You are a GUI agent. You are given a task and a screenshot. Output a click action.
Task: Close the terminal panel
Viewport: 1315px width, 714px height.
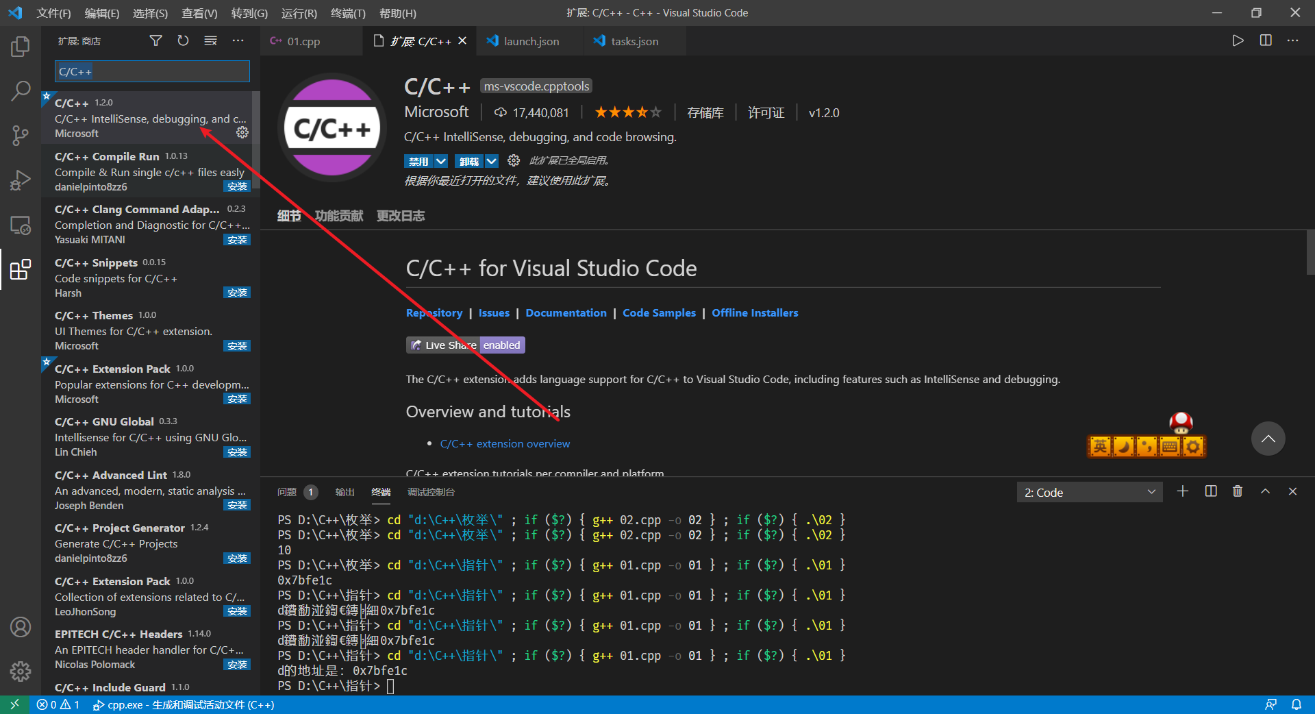tap(1292, 491)
